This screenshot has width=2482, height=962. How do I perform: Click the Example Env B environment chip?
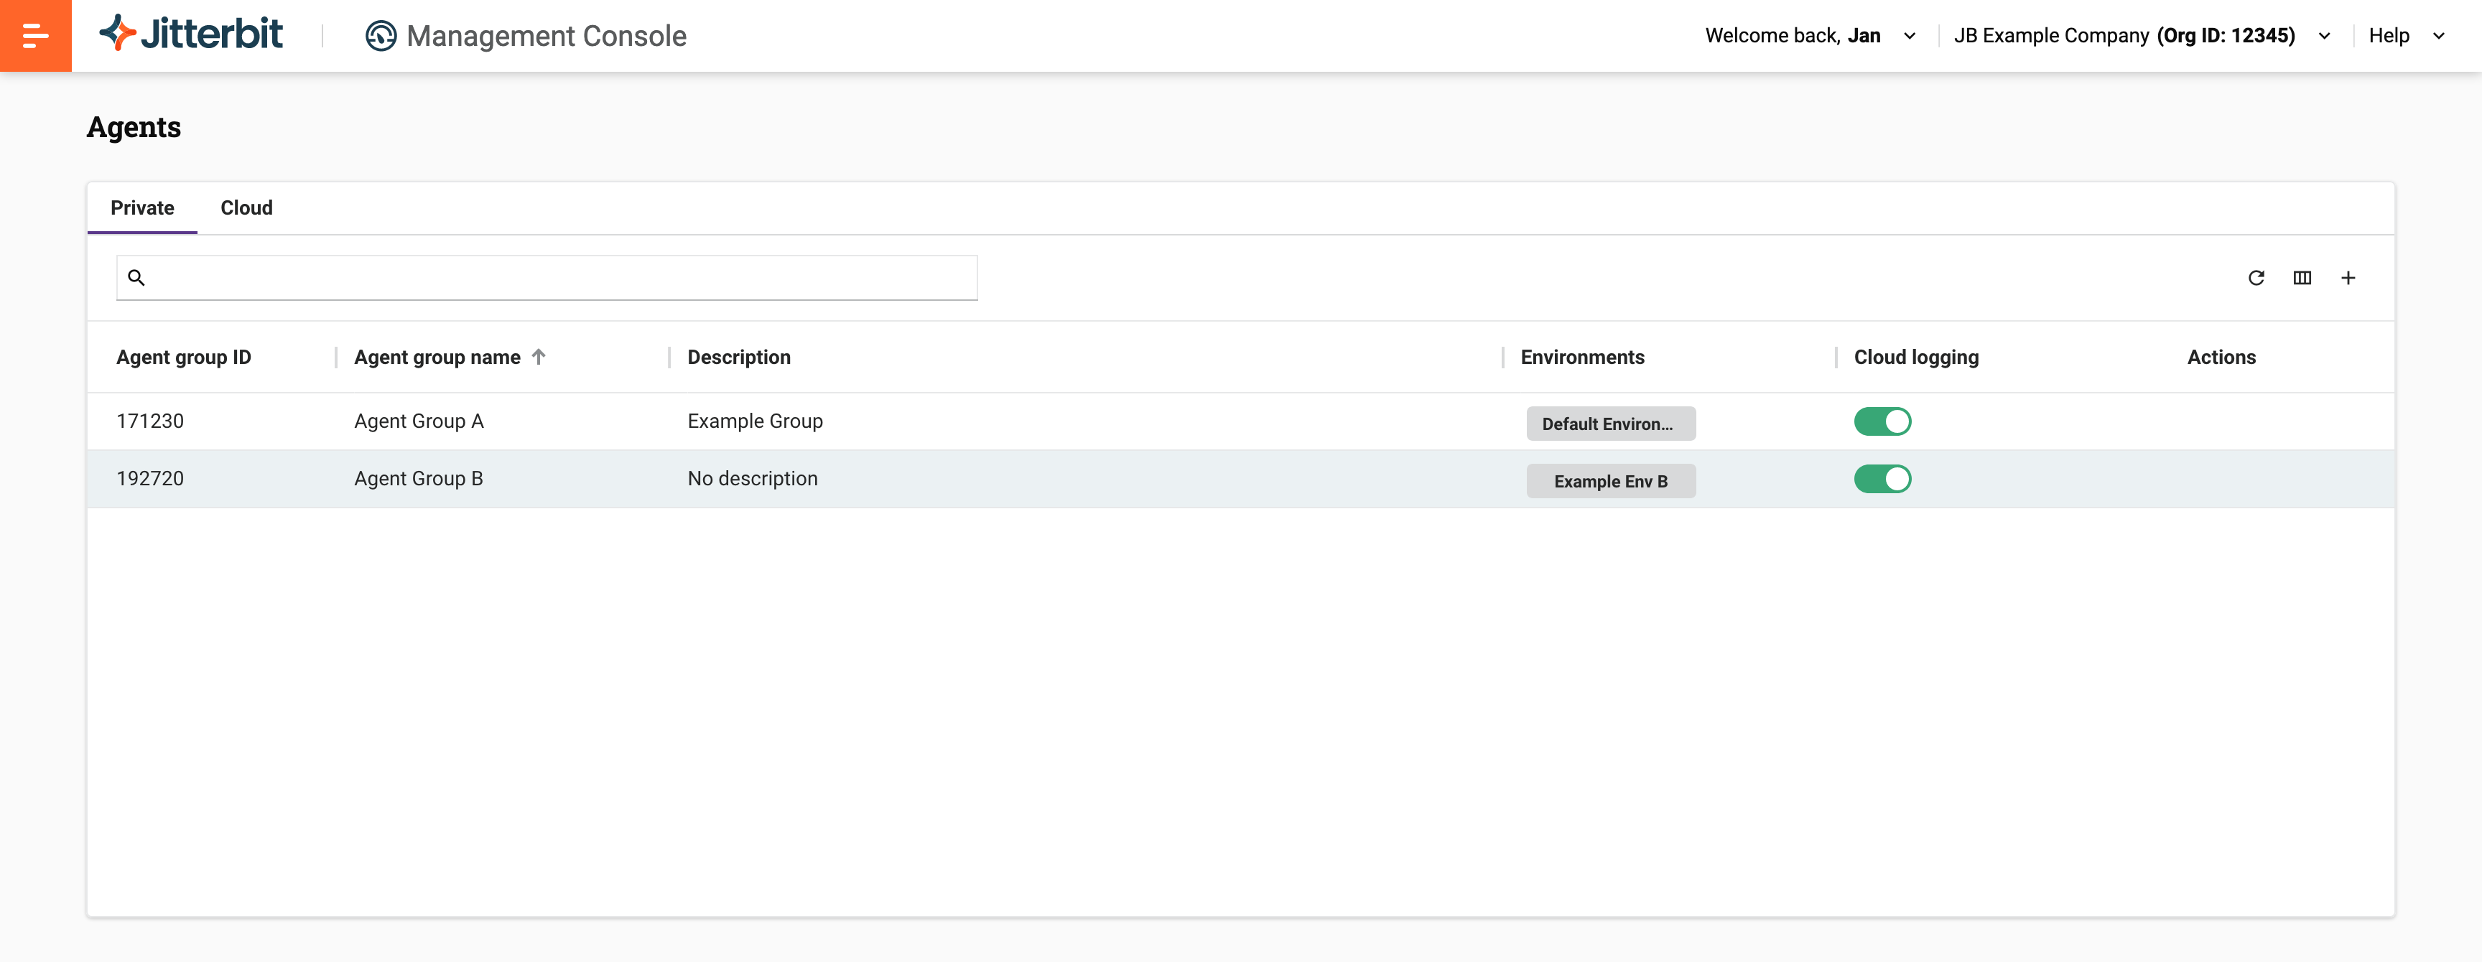1610,482
